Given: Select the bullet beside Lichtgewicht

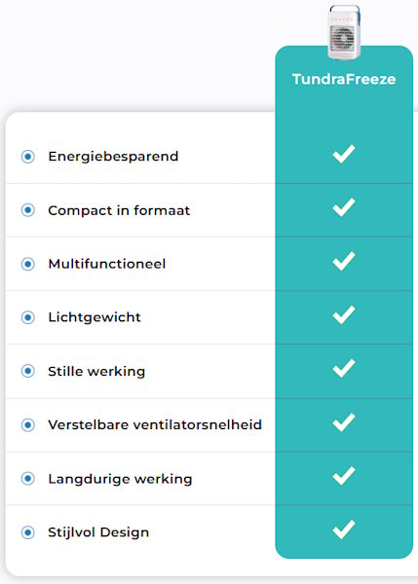Looking at the screenshot, I should [27, 317].
